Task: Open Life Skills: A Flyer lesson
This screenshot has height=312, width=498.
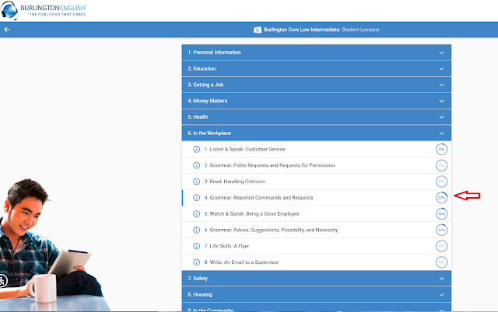Action: click(x=317, y=246)
